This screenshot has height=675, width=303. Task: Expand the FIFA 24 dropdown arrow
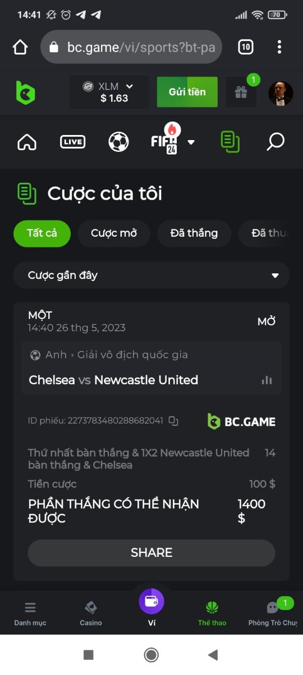coord(191,142)
